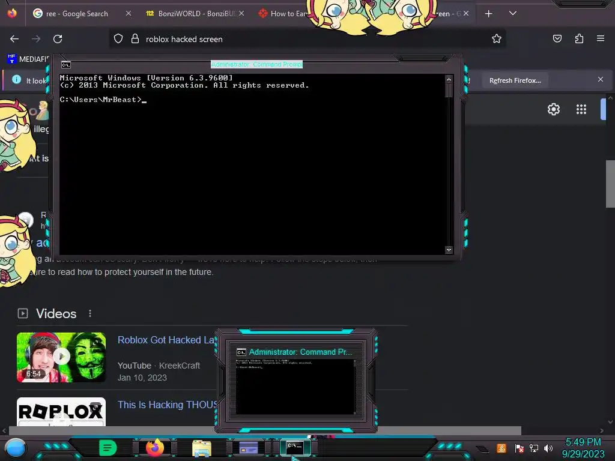Open the Save to Pocket icon
Image resolution: width=615 pixels, height=461 pixels.
557,38
